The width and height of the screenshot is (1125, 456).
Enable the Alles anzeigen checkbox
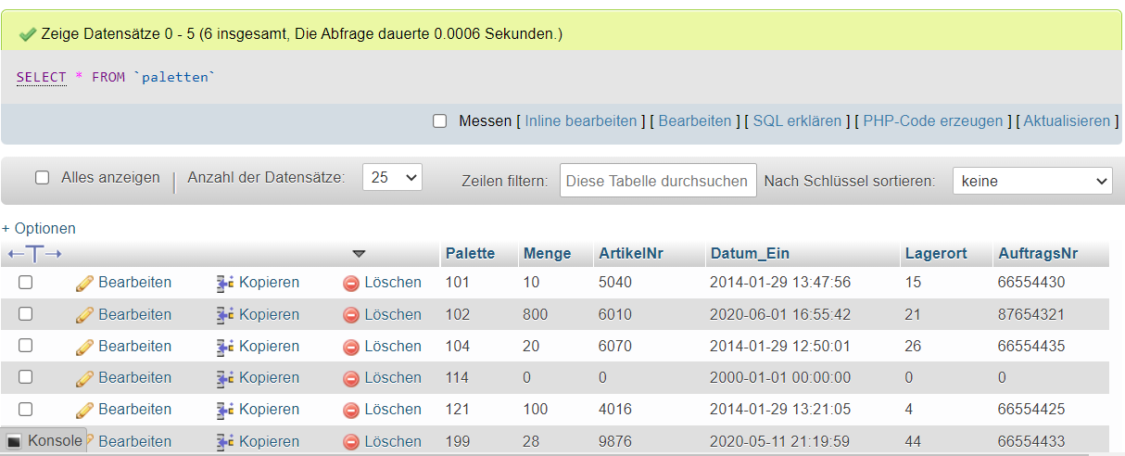click(x=42, y=178)
